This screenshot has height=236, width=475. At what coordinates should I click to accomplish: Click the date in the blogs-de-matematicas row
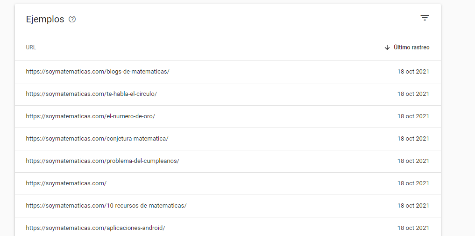(x=413, y=72)
